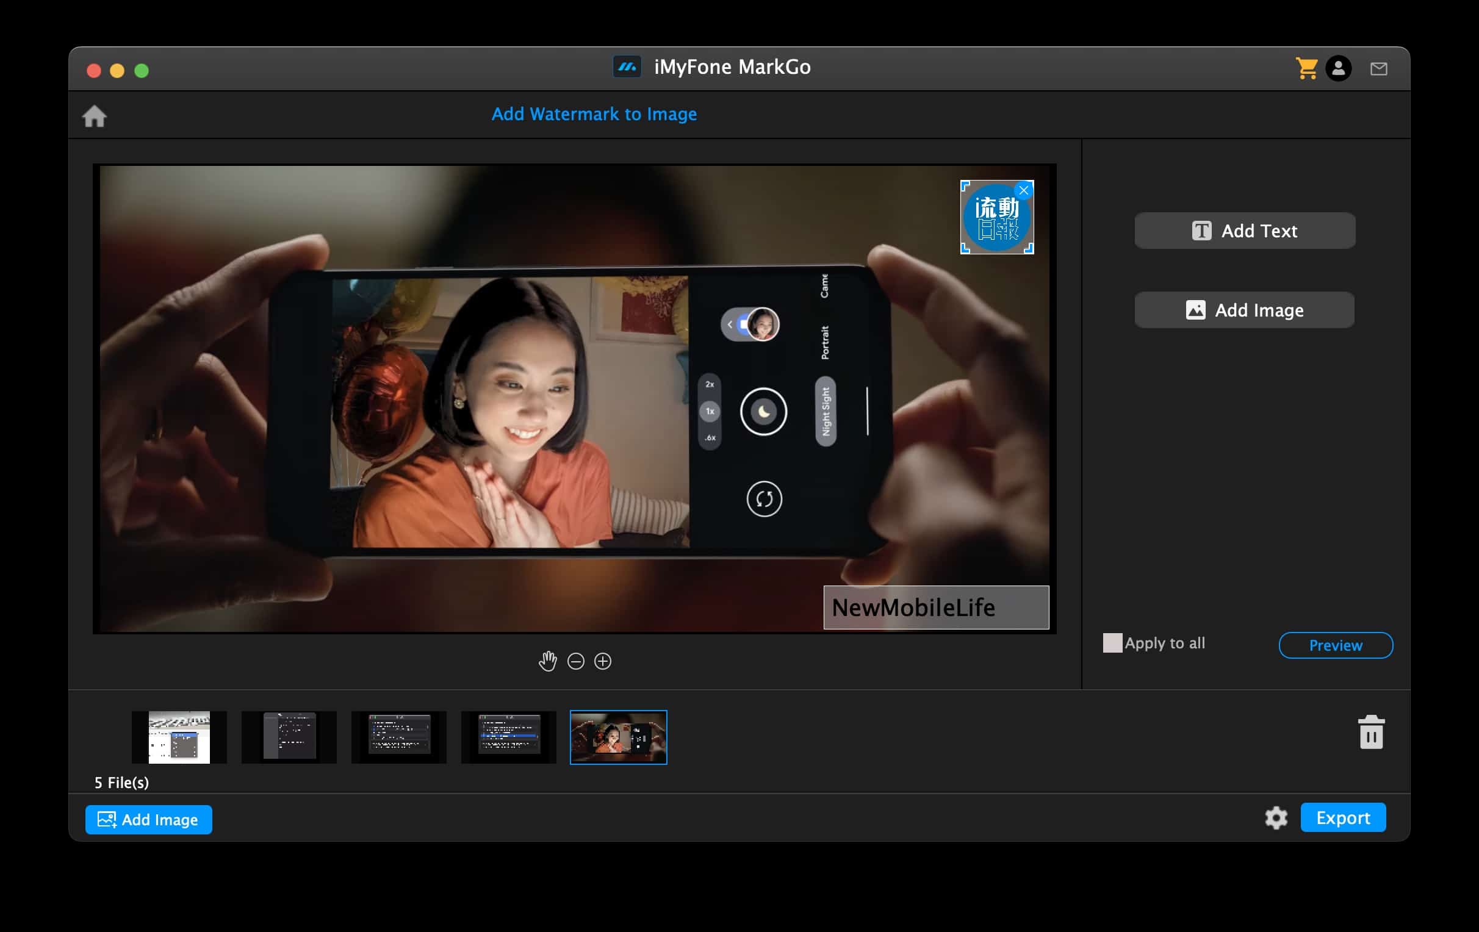Select the hand pan tool
This screenshot has width=1479, height=932.
coord(548,661)
